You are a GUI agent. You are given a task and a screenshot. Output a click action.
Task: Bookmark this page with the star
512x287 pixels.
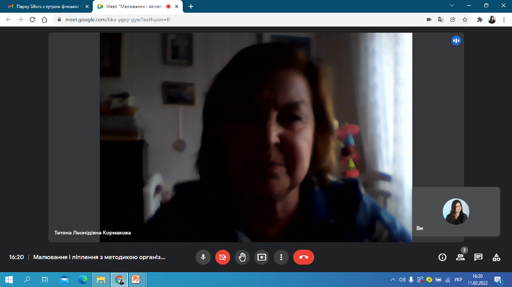[465, 20]
